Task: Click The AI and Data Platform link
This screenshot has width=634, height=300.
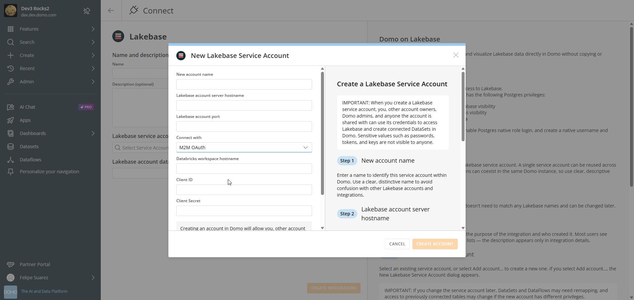Action: pyautogui.click(x=44, y=291)
